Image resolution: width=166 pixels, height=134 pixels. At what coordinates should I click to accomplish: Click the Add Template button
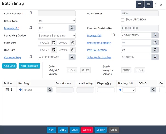[x=29, y=66]
